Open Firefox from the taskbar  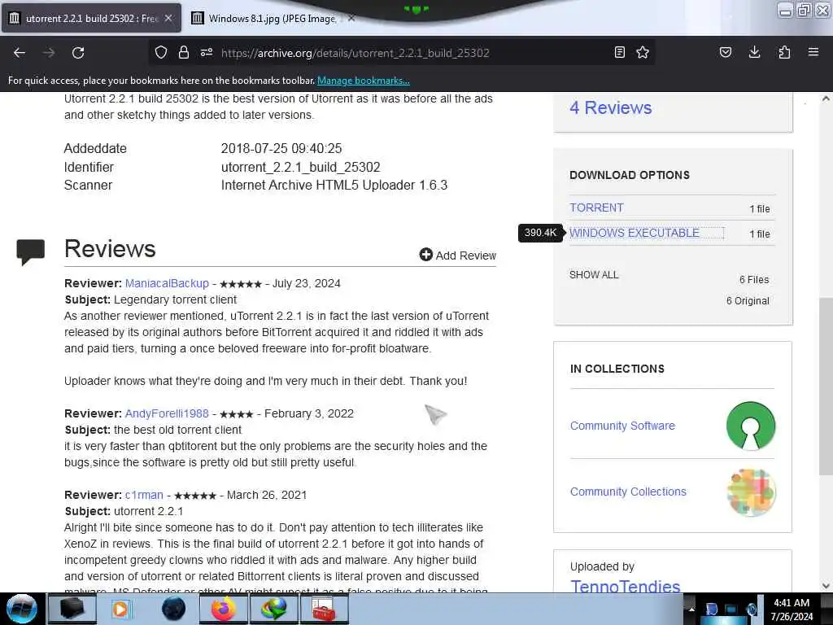pyautogui.click(x=224, y=609)
